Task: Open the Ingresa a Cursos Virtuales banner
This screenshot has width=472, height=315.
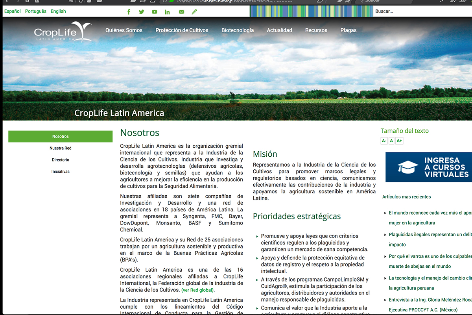Action: tap(429, 167)
